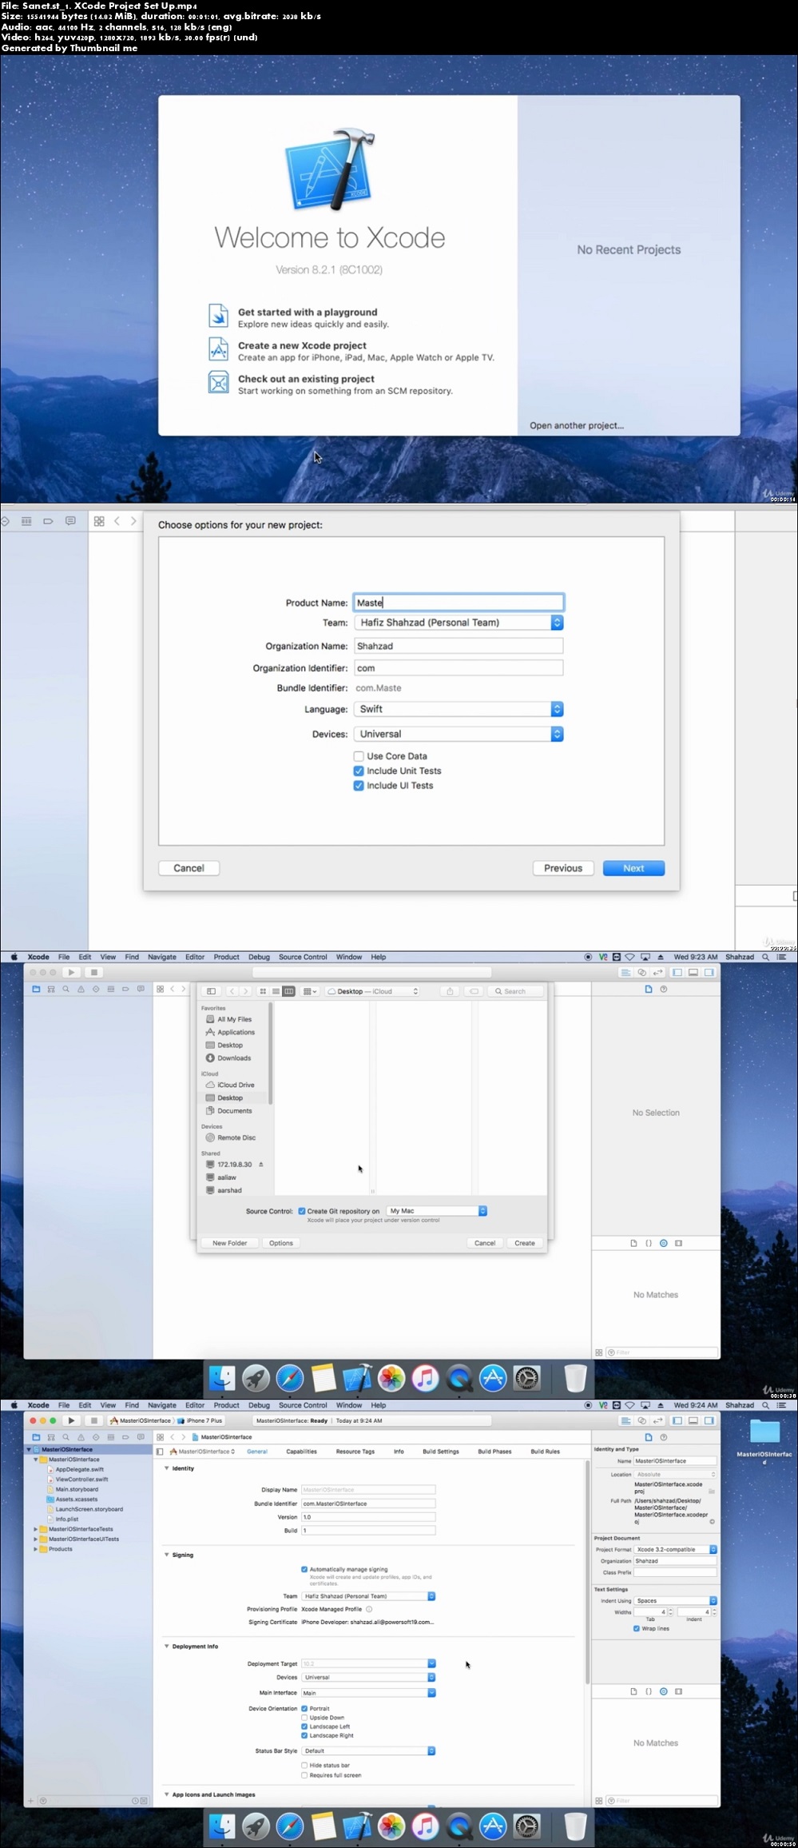Open Build Settings tab
Screen dimensions: 798x1848
(441, 1451)
